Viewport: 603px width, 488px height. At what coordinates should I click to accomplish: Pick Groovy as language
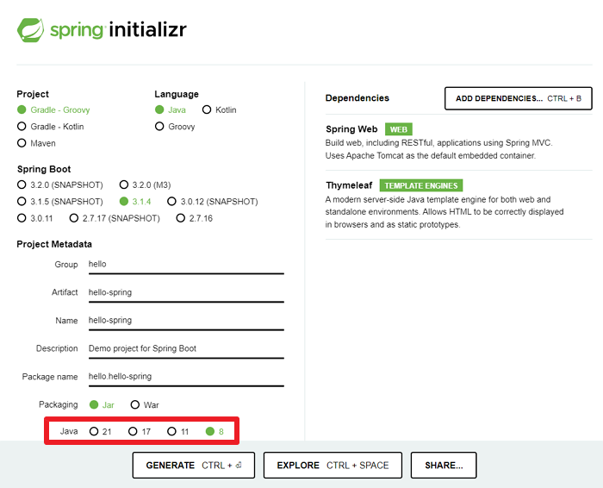coord(175,127)
